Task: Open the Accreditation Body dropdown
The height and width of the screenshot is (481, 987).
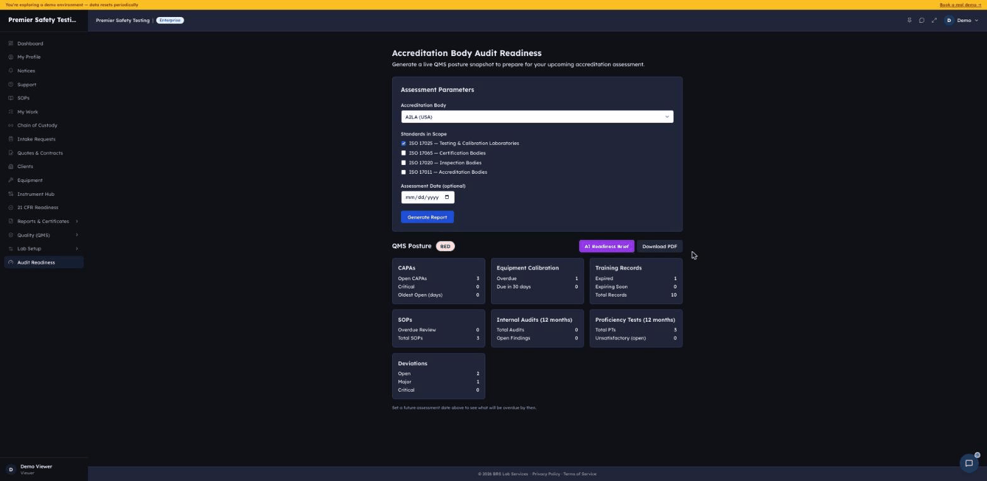Action: coord(537,116)
